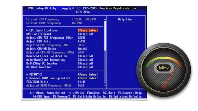The image size is (198, 111).
Task: Click the 3857 adjusted frequency value
Action: 81,45
